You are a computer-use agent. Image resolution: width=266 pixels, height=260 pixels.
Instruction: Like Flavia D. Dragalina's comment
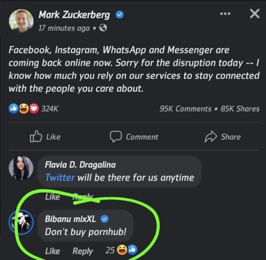click(x=52, y=197)
